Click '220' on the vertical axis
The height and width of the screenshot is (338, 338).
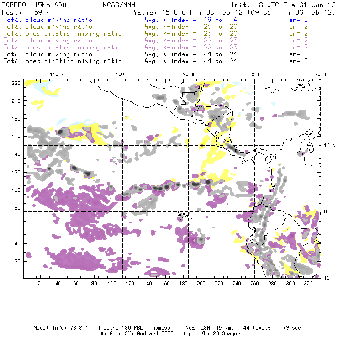coord(16,83)
